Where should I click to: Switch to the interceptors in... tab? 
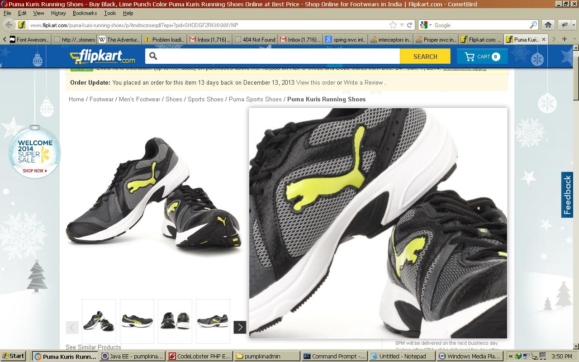[390, 39]
